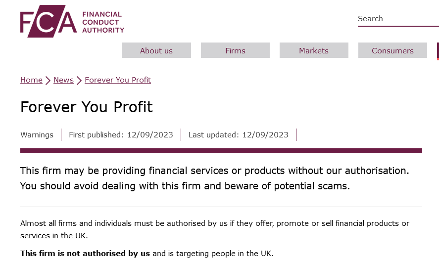Click the purple divider bar under the dates
The image size is (439, 261).
click(221, 151)
